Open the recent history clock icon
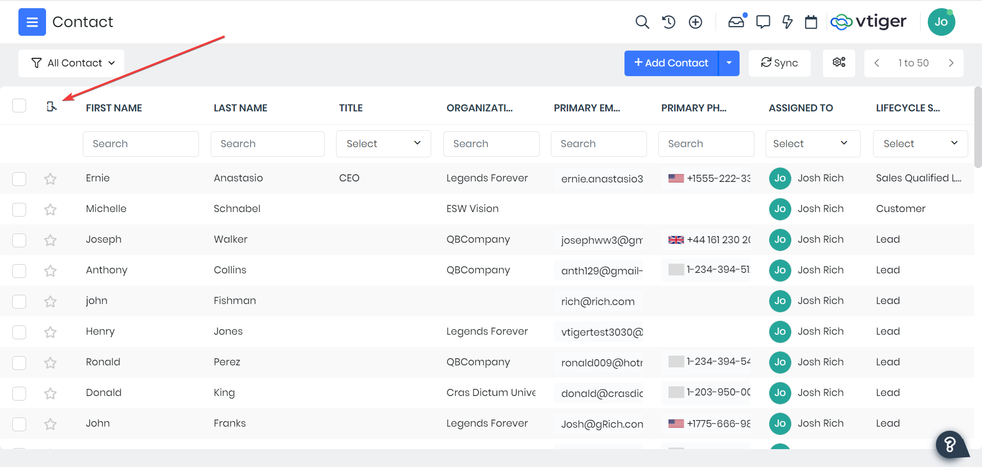982x467 pixels. tap(668, 22)
